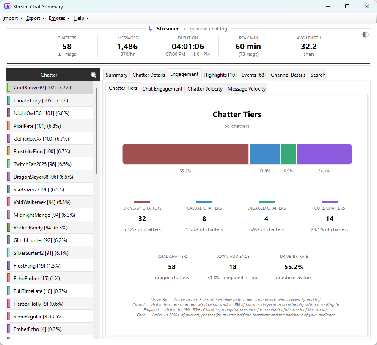
Task: Select chatter TwitchFan2025 [96]
Action: click(x=49, y=164)
